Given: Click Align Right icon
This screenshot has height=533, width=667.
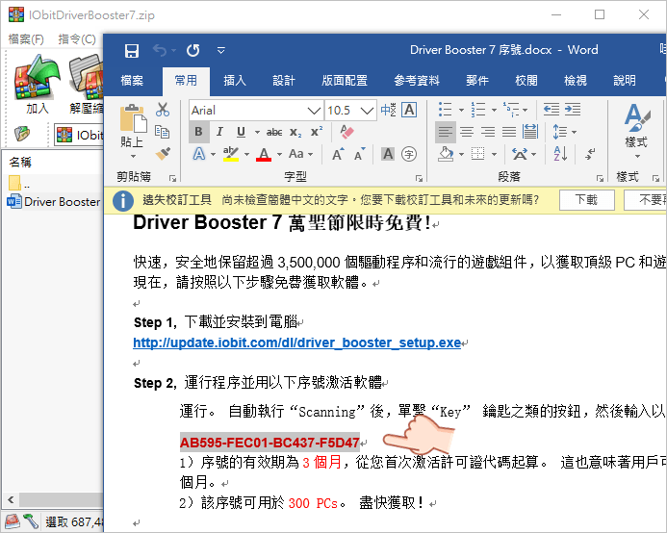Looking at the screenshot, I should (x=488, y=132).
